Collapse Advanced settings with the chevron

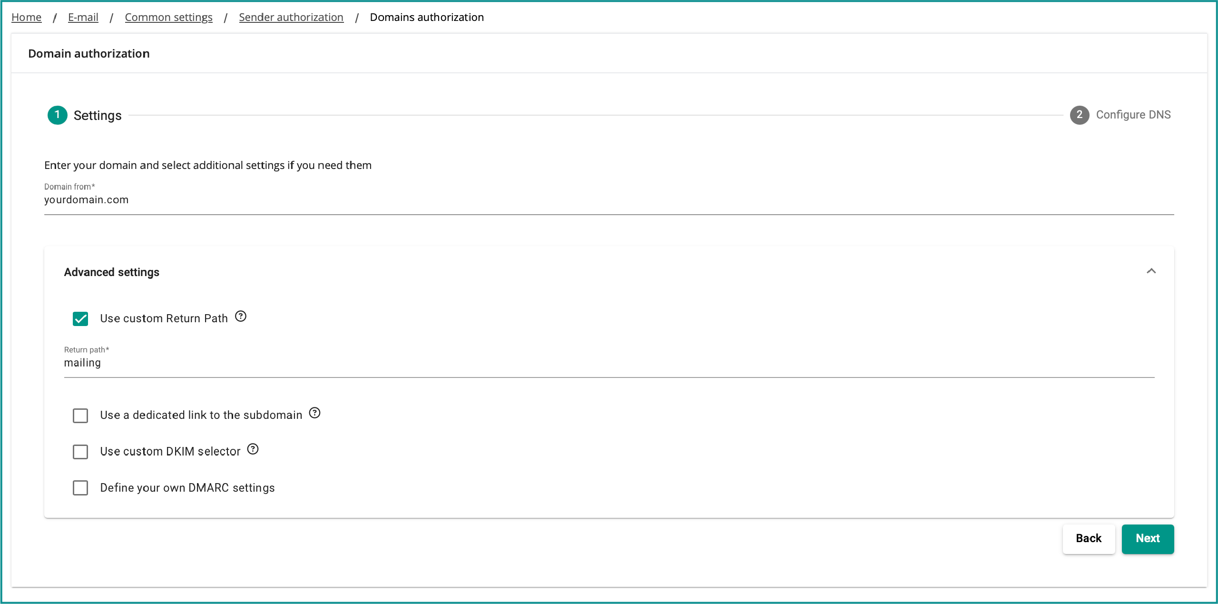(1151, 271)
